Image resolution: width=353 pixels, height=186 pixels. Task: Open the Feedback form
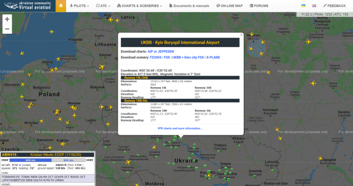(334, 6)
